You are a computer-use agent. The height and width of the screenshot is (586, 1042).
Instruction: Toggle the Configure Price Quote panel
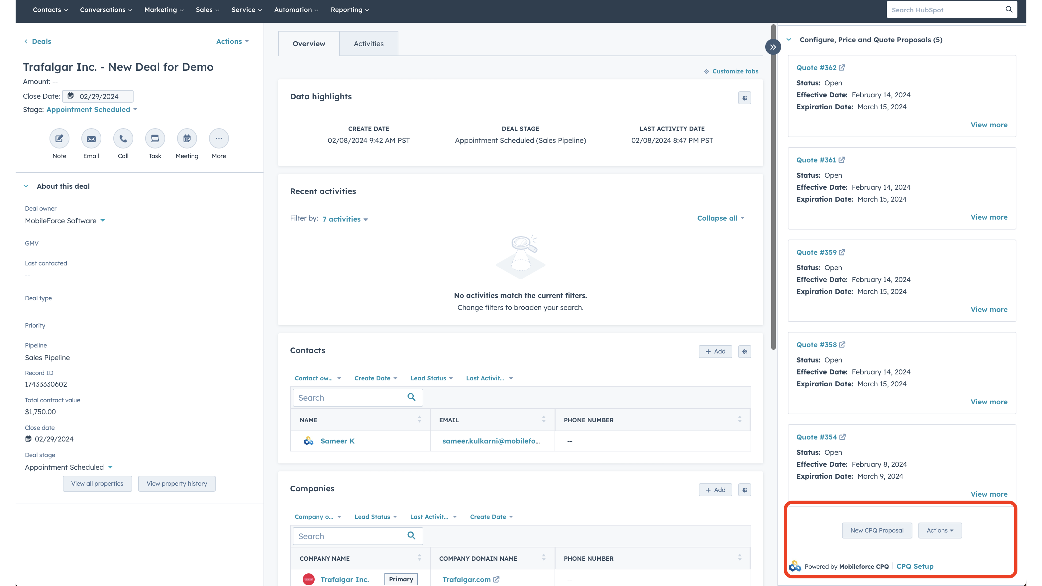click(773, 47)
